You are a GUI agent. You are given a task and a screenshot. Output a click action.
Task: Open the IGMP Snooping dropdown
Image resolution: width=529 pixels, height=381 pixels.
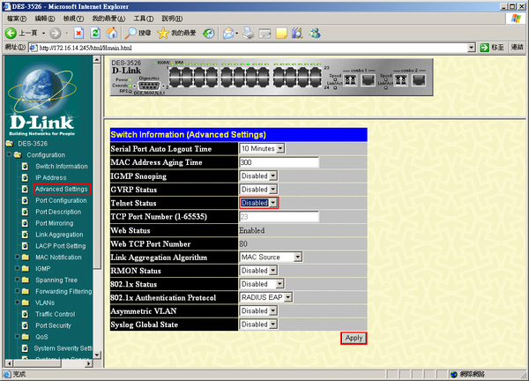click(x=273, y=176)
